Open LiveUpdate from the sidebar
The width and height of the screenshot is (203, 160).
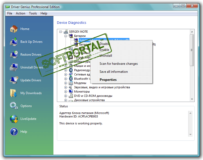[28, 119]
